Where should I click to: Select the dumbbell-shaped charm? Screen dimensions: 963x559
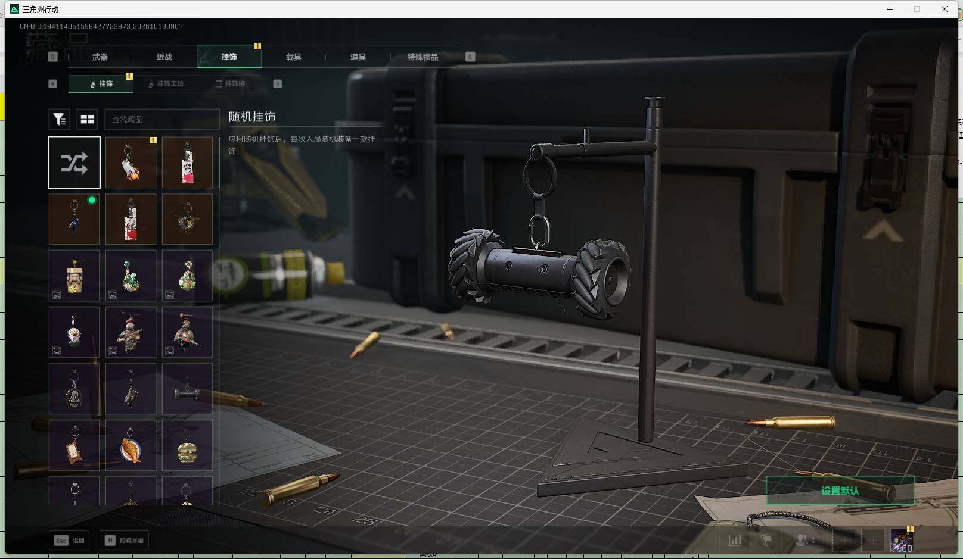click(x=187, y=389)
